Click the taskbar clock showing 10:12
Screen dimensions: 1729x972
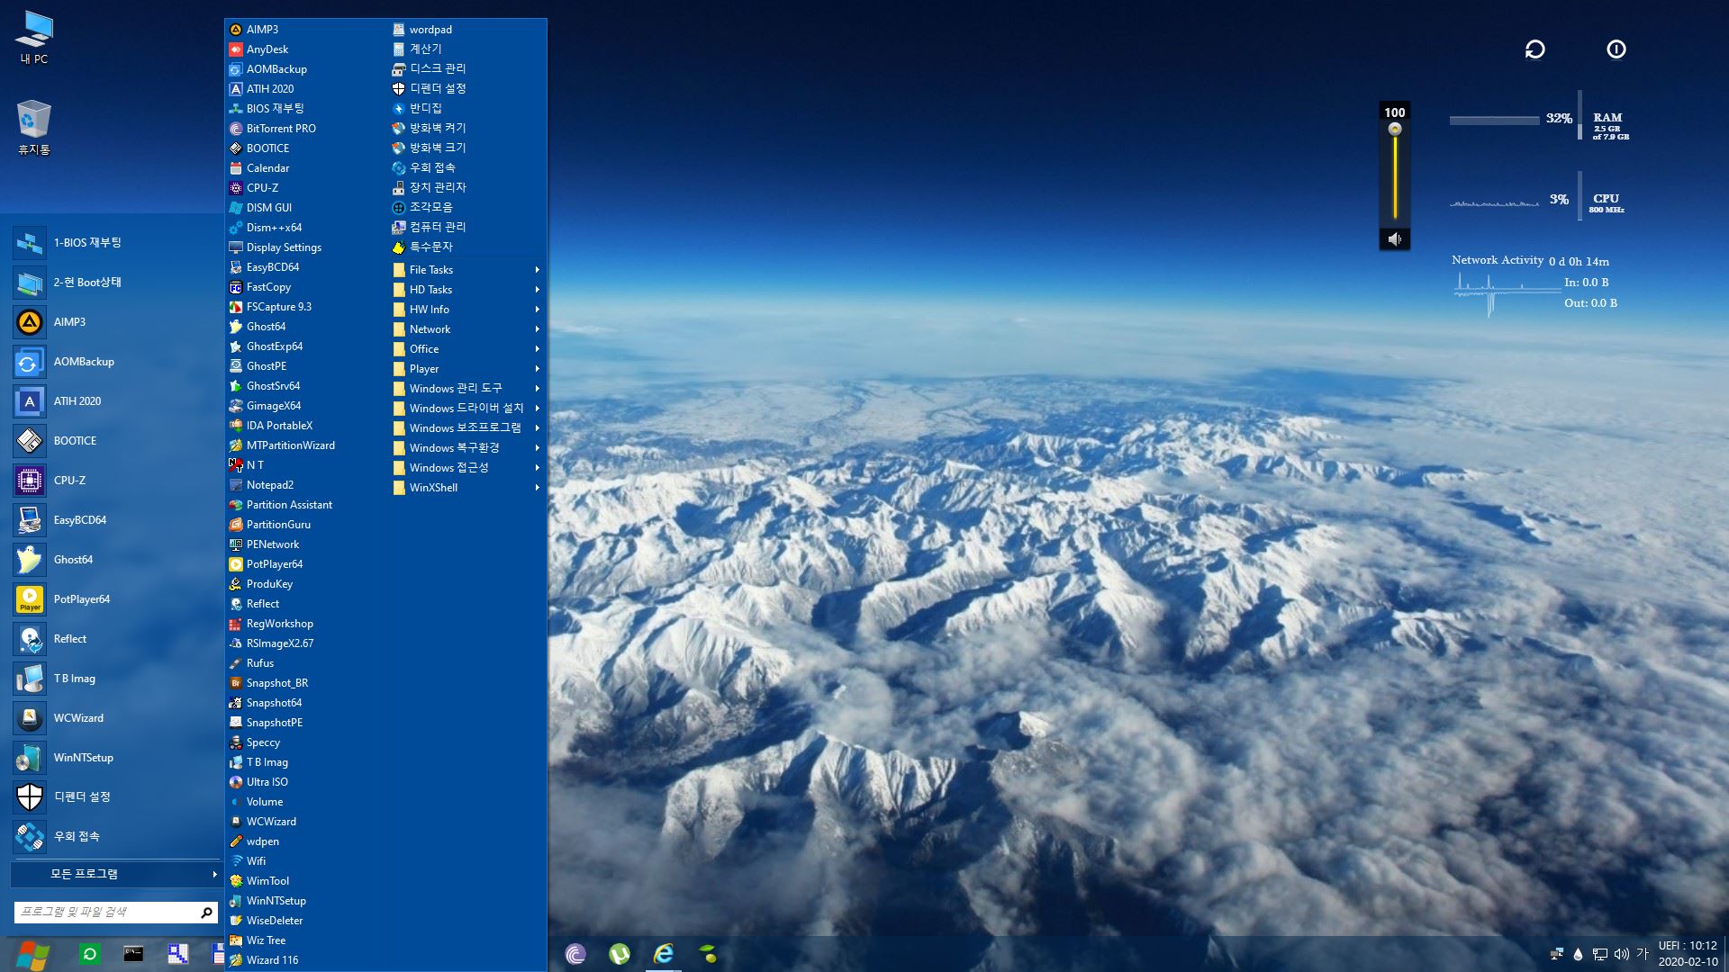(1688, 953)
